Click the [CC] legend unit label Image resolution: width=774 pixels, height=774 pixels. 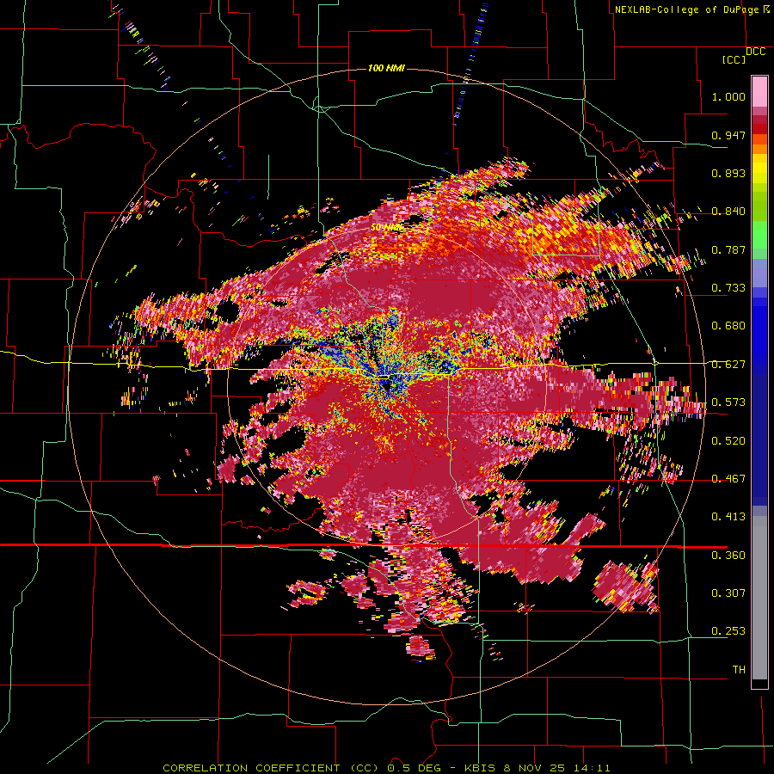click(x=734, y=59)
